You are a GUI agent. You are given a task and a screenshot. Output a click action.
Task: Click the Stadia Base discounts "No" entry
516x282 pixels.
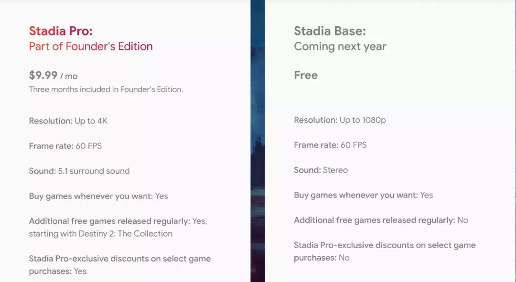344,258
